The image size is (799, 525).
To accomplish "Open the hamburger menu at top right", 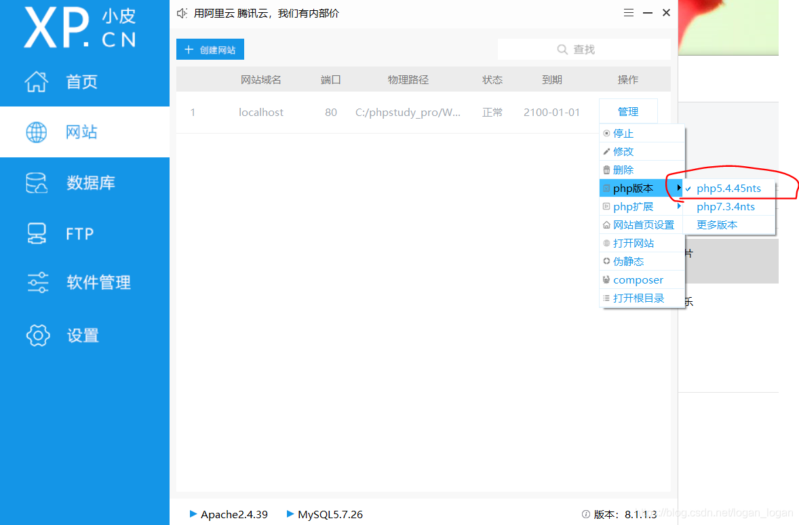I will pyautogui.click(x=628, y=12).
